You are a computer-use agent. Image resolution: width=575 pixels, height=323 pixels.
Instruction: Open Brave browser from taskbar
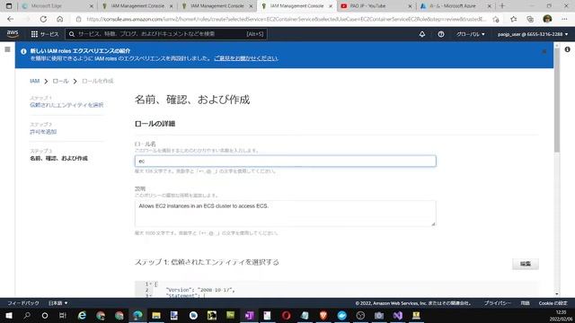click(323, 315)
